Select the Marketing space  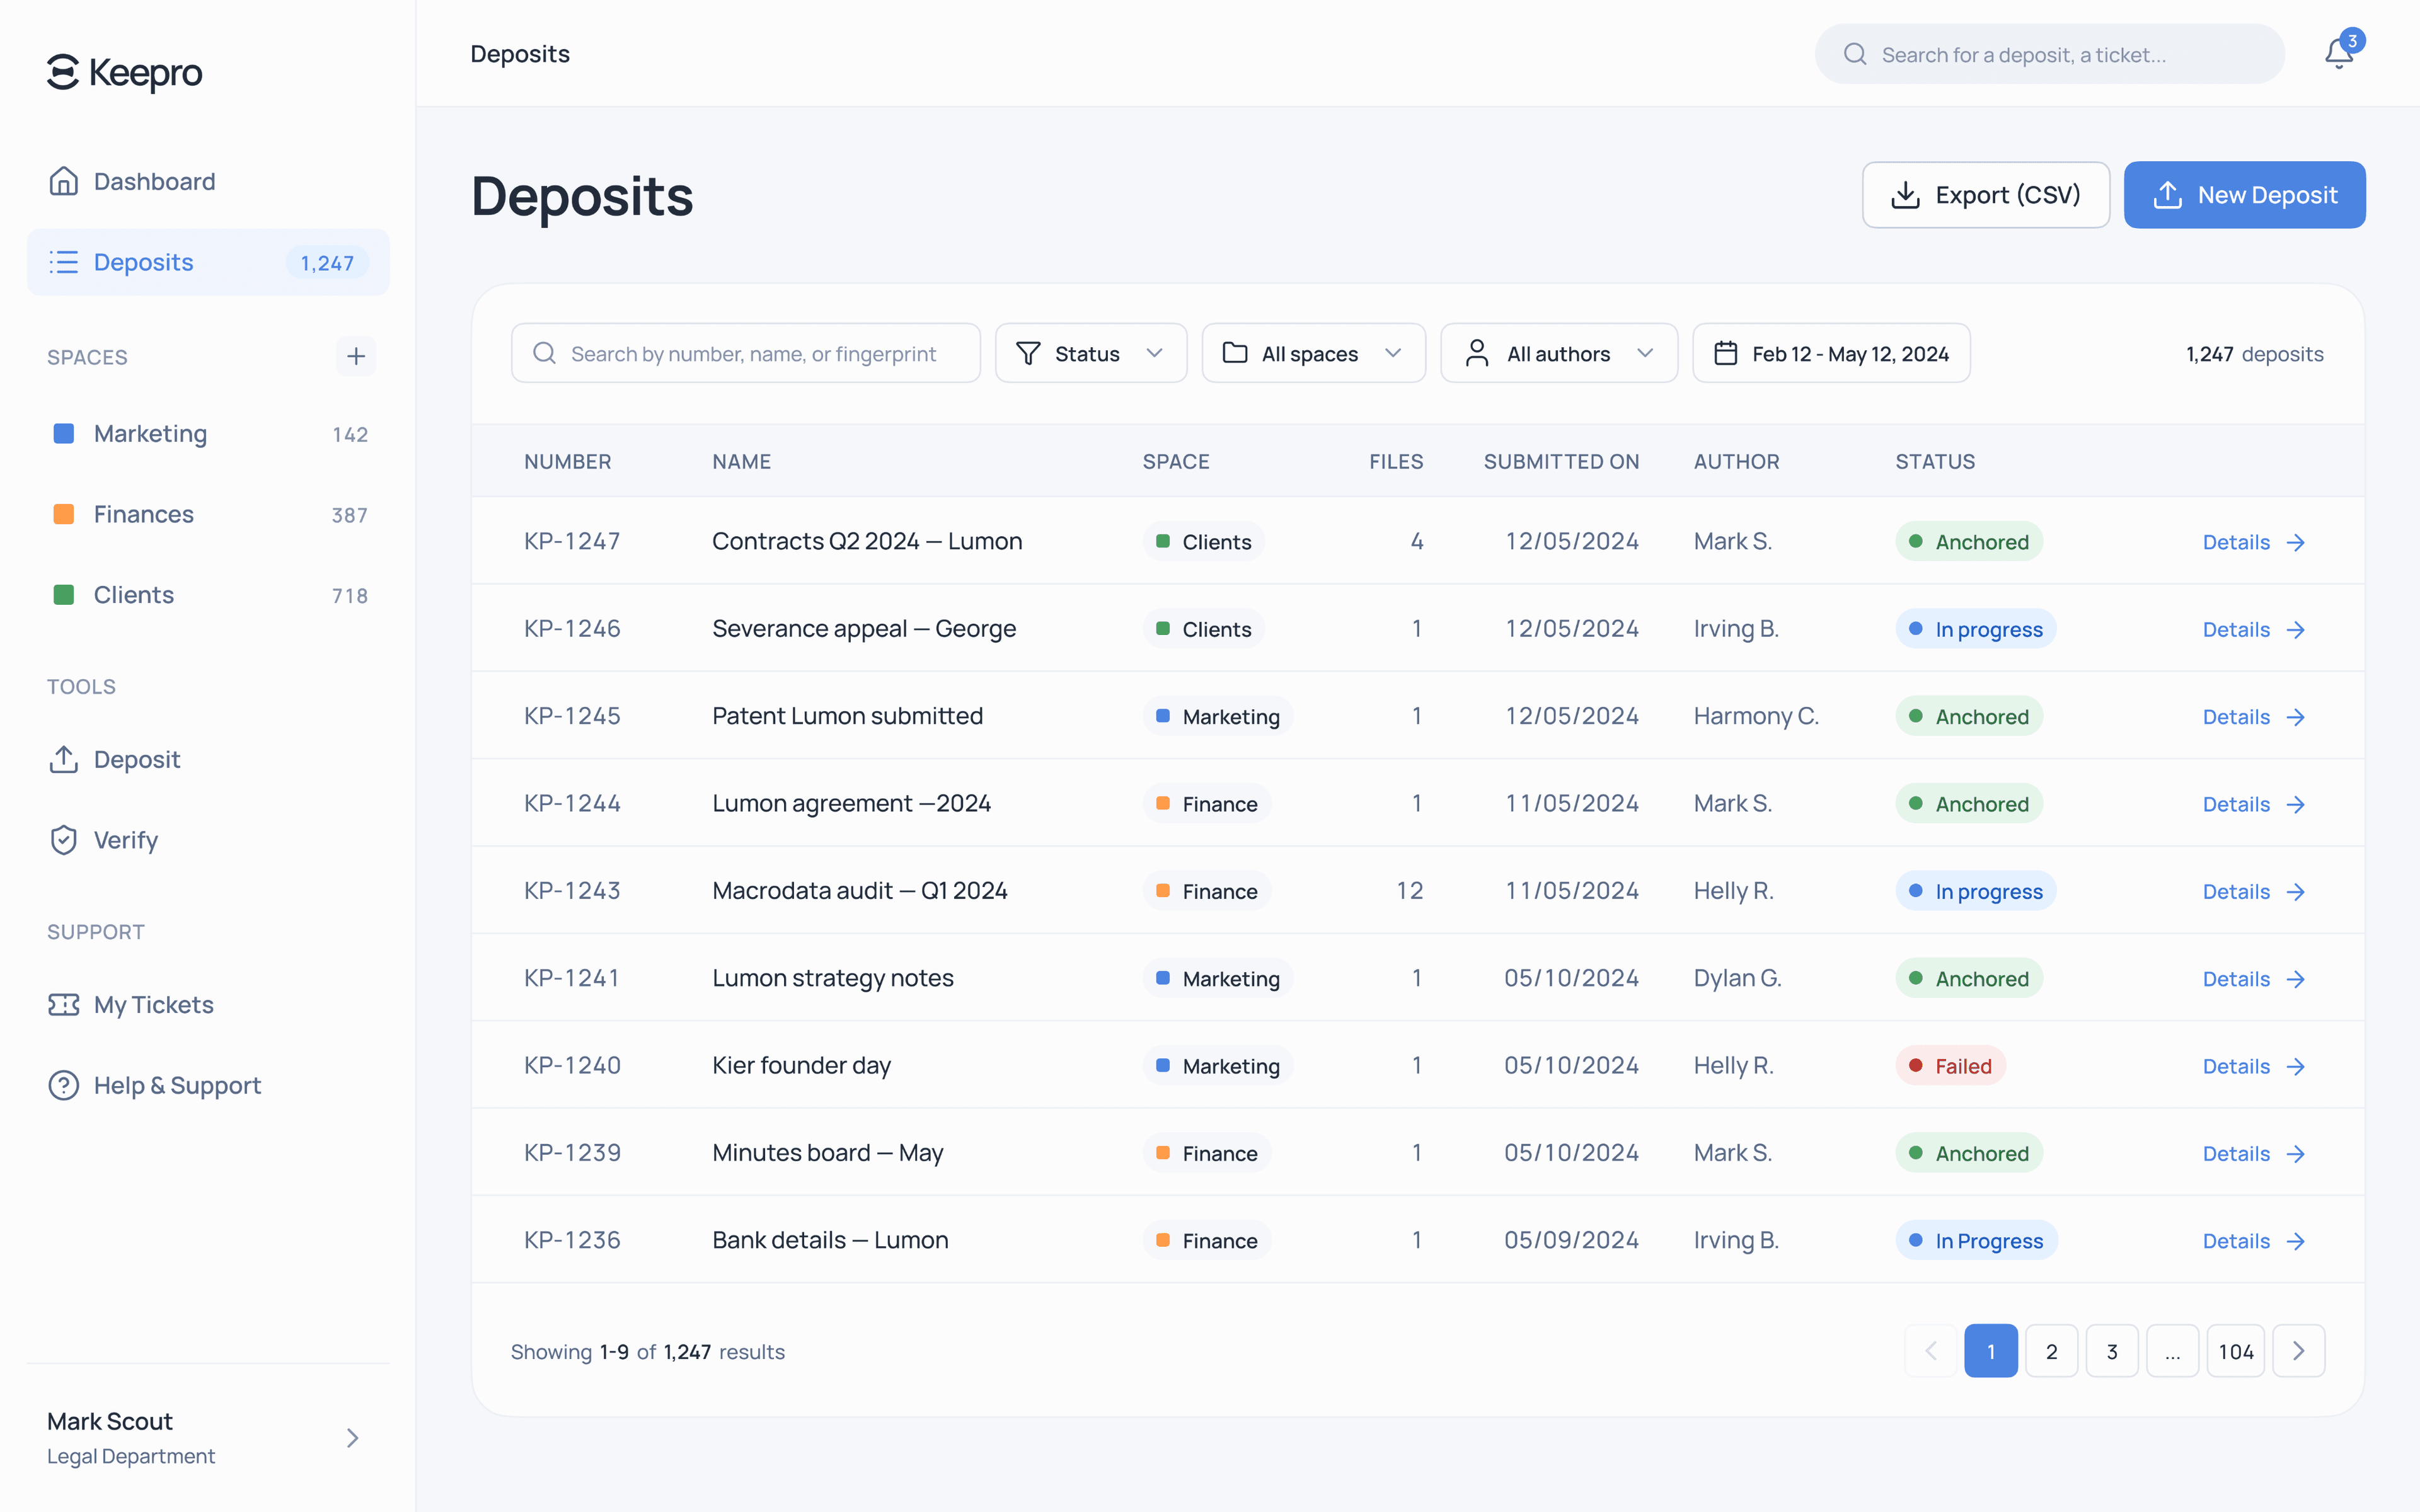click(x=208, y=433)
